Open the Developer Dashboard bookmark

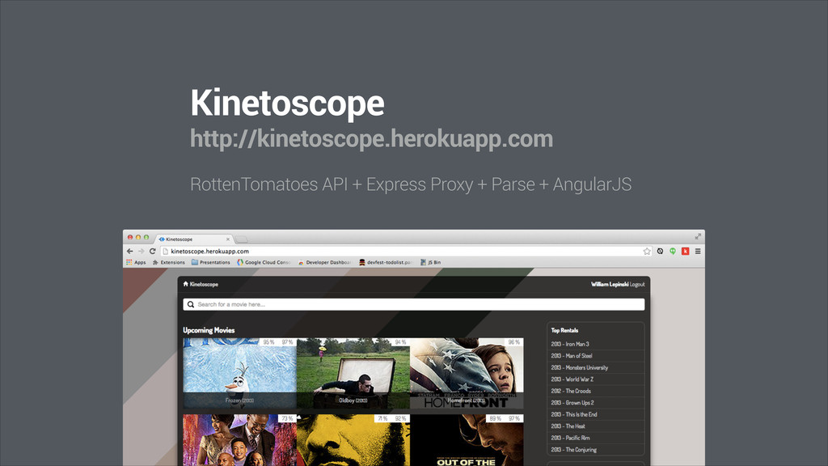[x=325, y=262]
